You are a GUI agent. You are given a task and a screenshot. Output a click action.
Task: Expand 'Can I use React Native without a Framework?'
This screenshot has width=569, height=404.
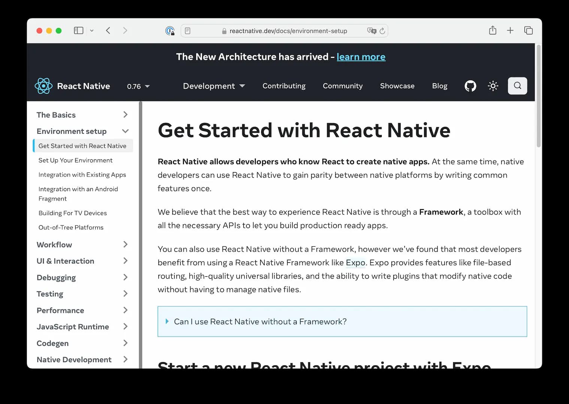point(342,322)
